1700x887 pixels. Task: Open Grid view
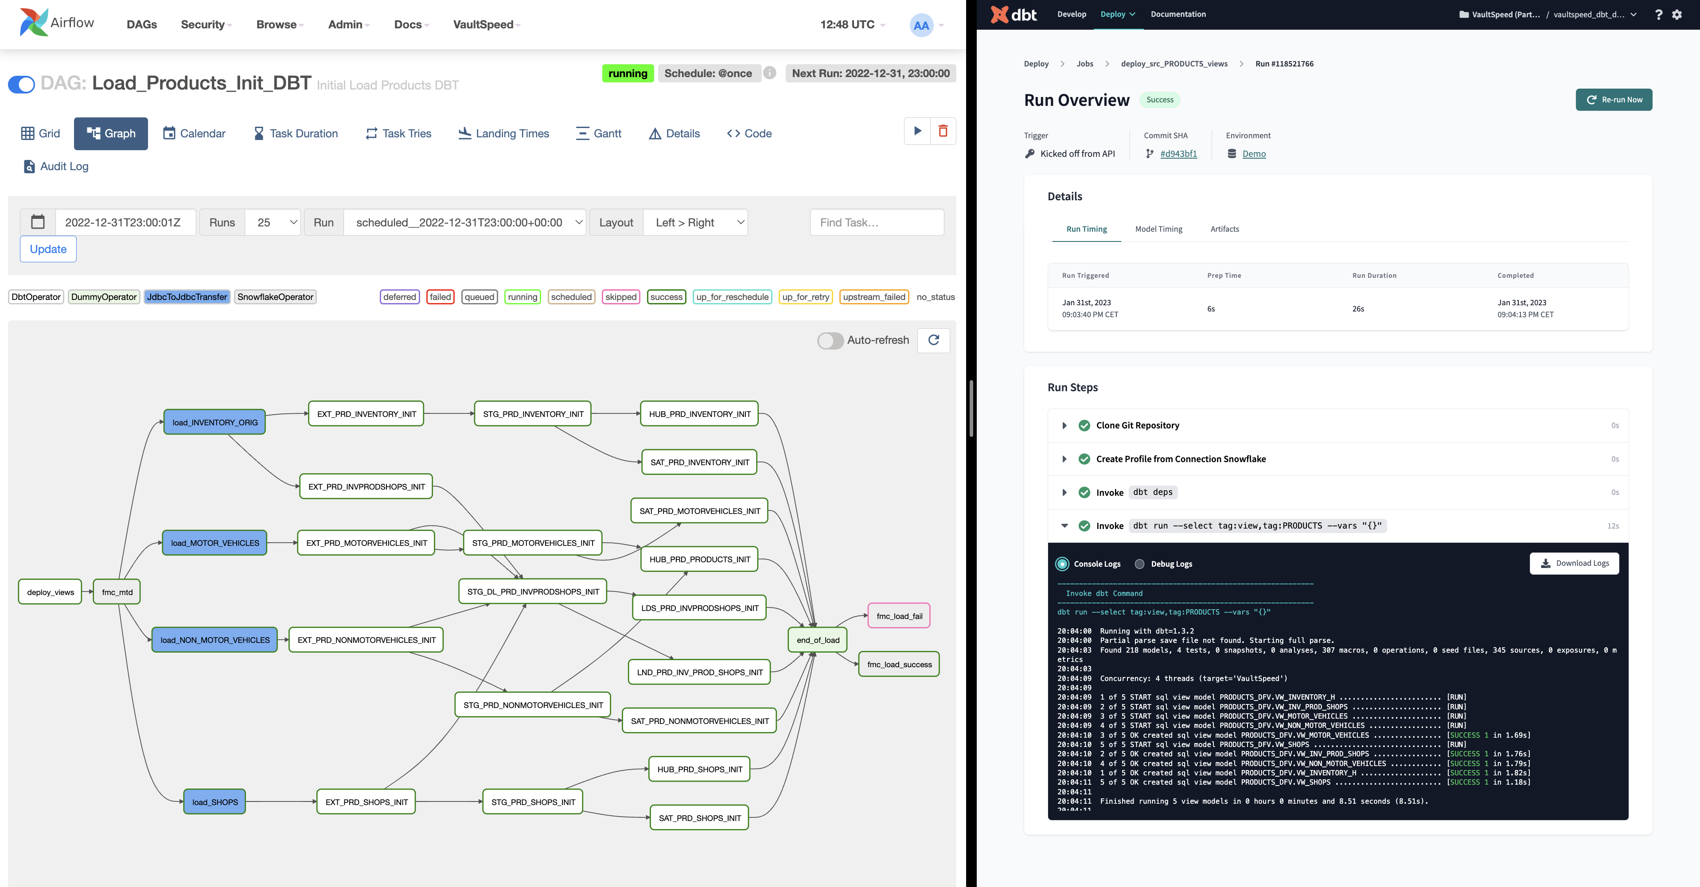click(x=40, y=133)
